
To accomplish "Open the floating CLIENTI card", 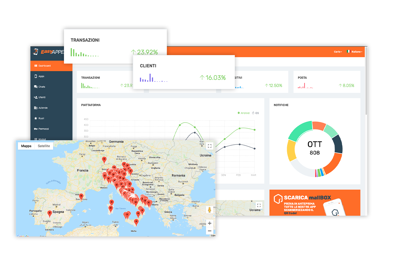I will (x=184, y=72).
